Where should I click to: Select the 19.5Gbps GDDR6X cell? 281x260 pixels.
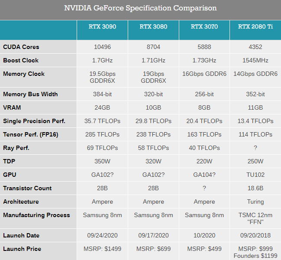(102, 77)
